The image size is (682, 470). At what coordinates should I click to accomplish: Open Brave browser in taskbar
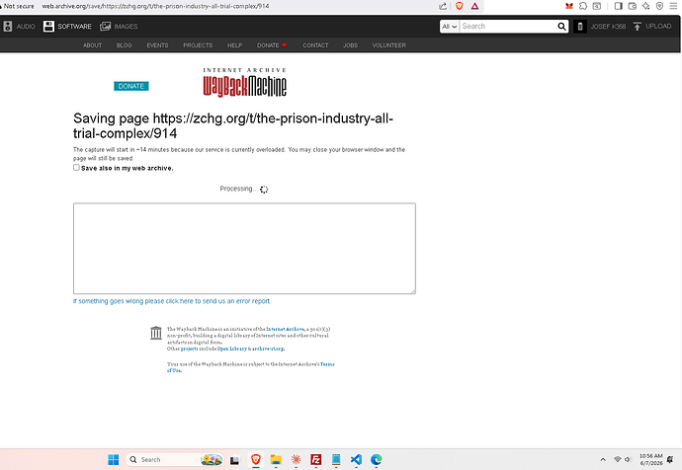pyautogui.click(x=256, y=459)
